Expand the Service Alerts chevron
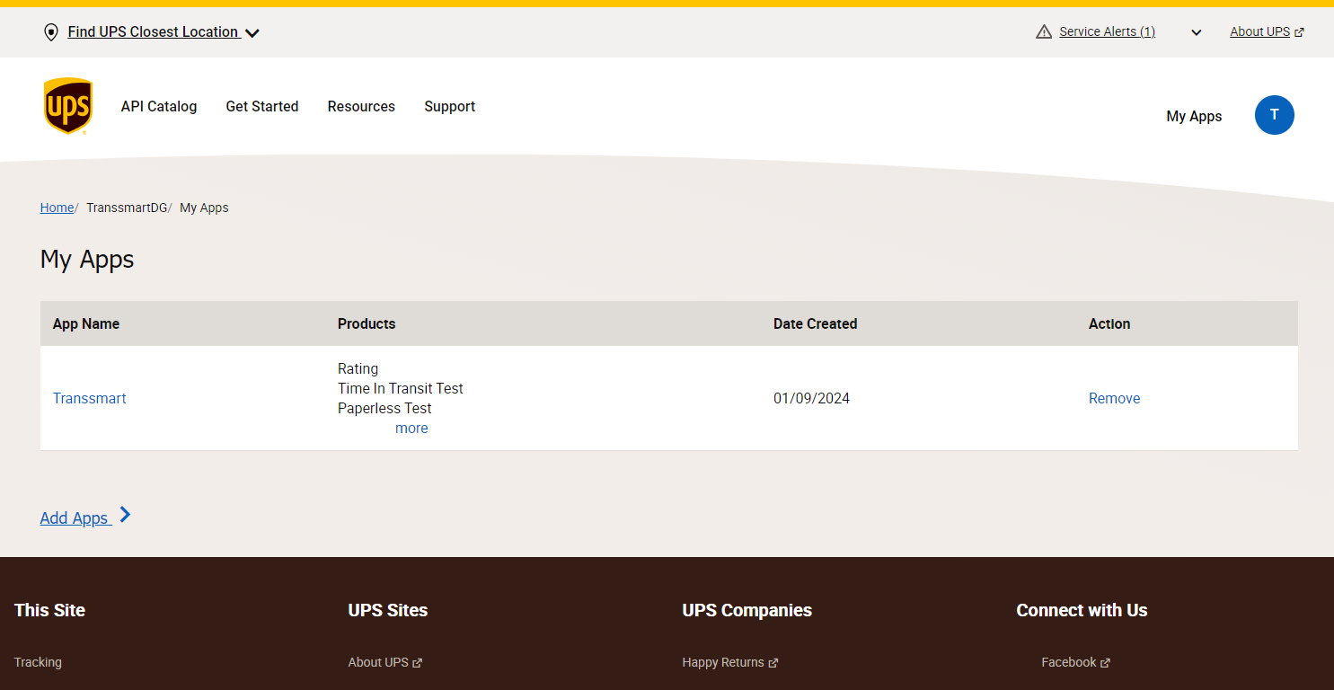The image size is (1334, 690). coord(1196,32)
